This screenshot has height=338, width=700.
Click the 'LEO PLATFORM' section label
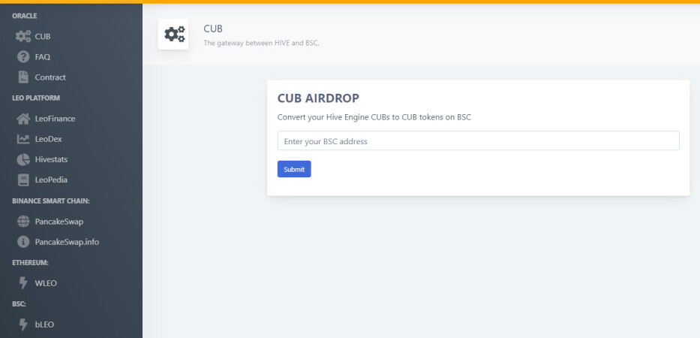(36, 98)
